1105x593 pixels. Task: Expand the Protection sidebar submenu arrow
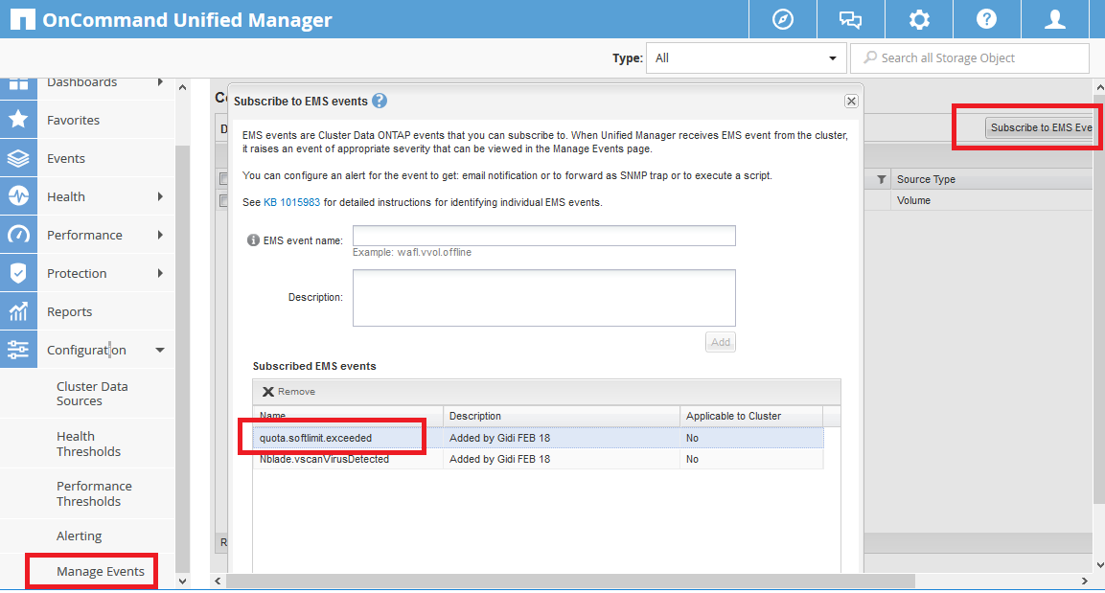coord(160,273)
